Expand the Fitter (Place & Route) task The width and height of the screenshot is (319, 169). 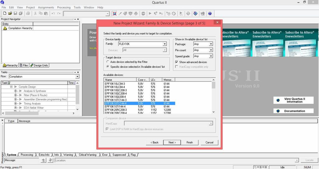(x=16, y=95)
